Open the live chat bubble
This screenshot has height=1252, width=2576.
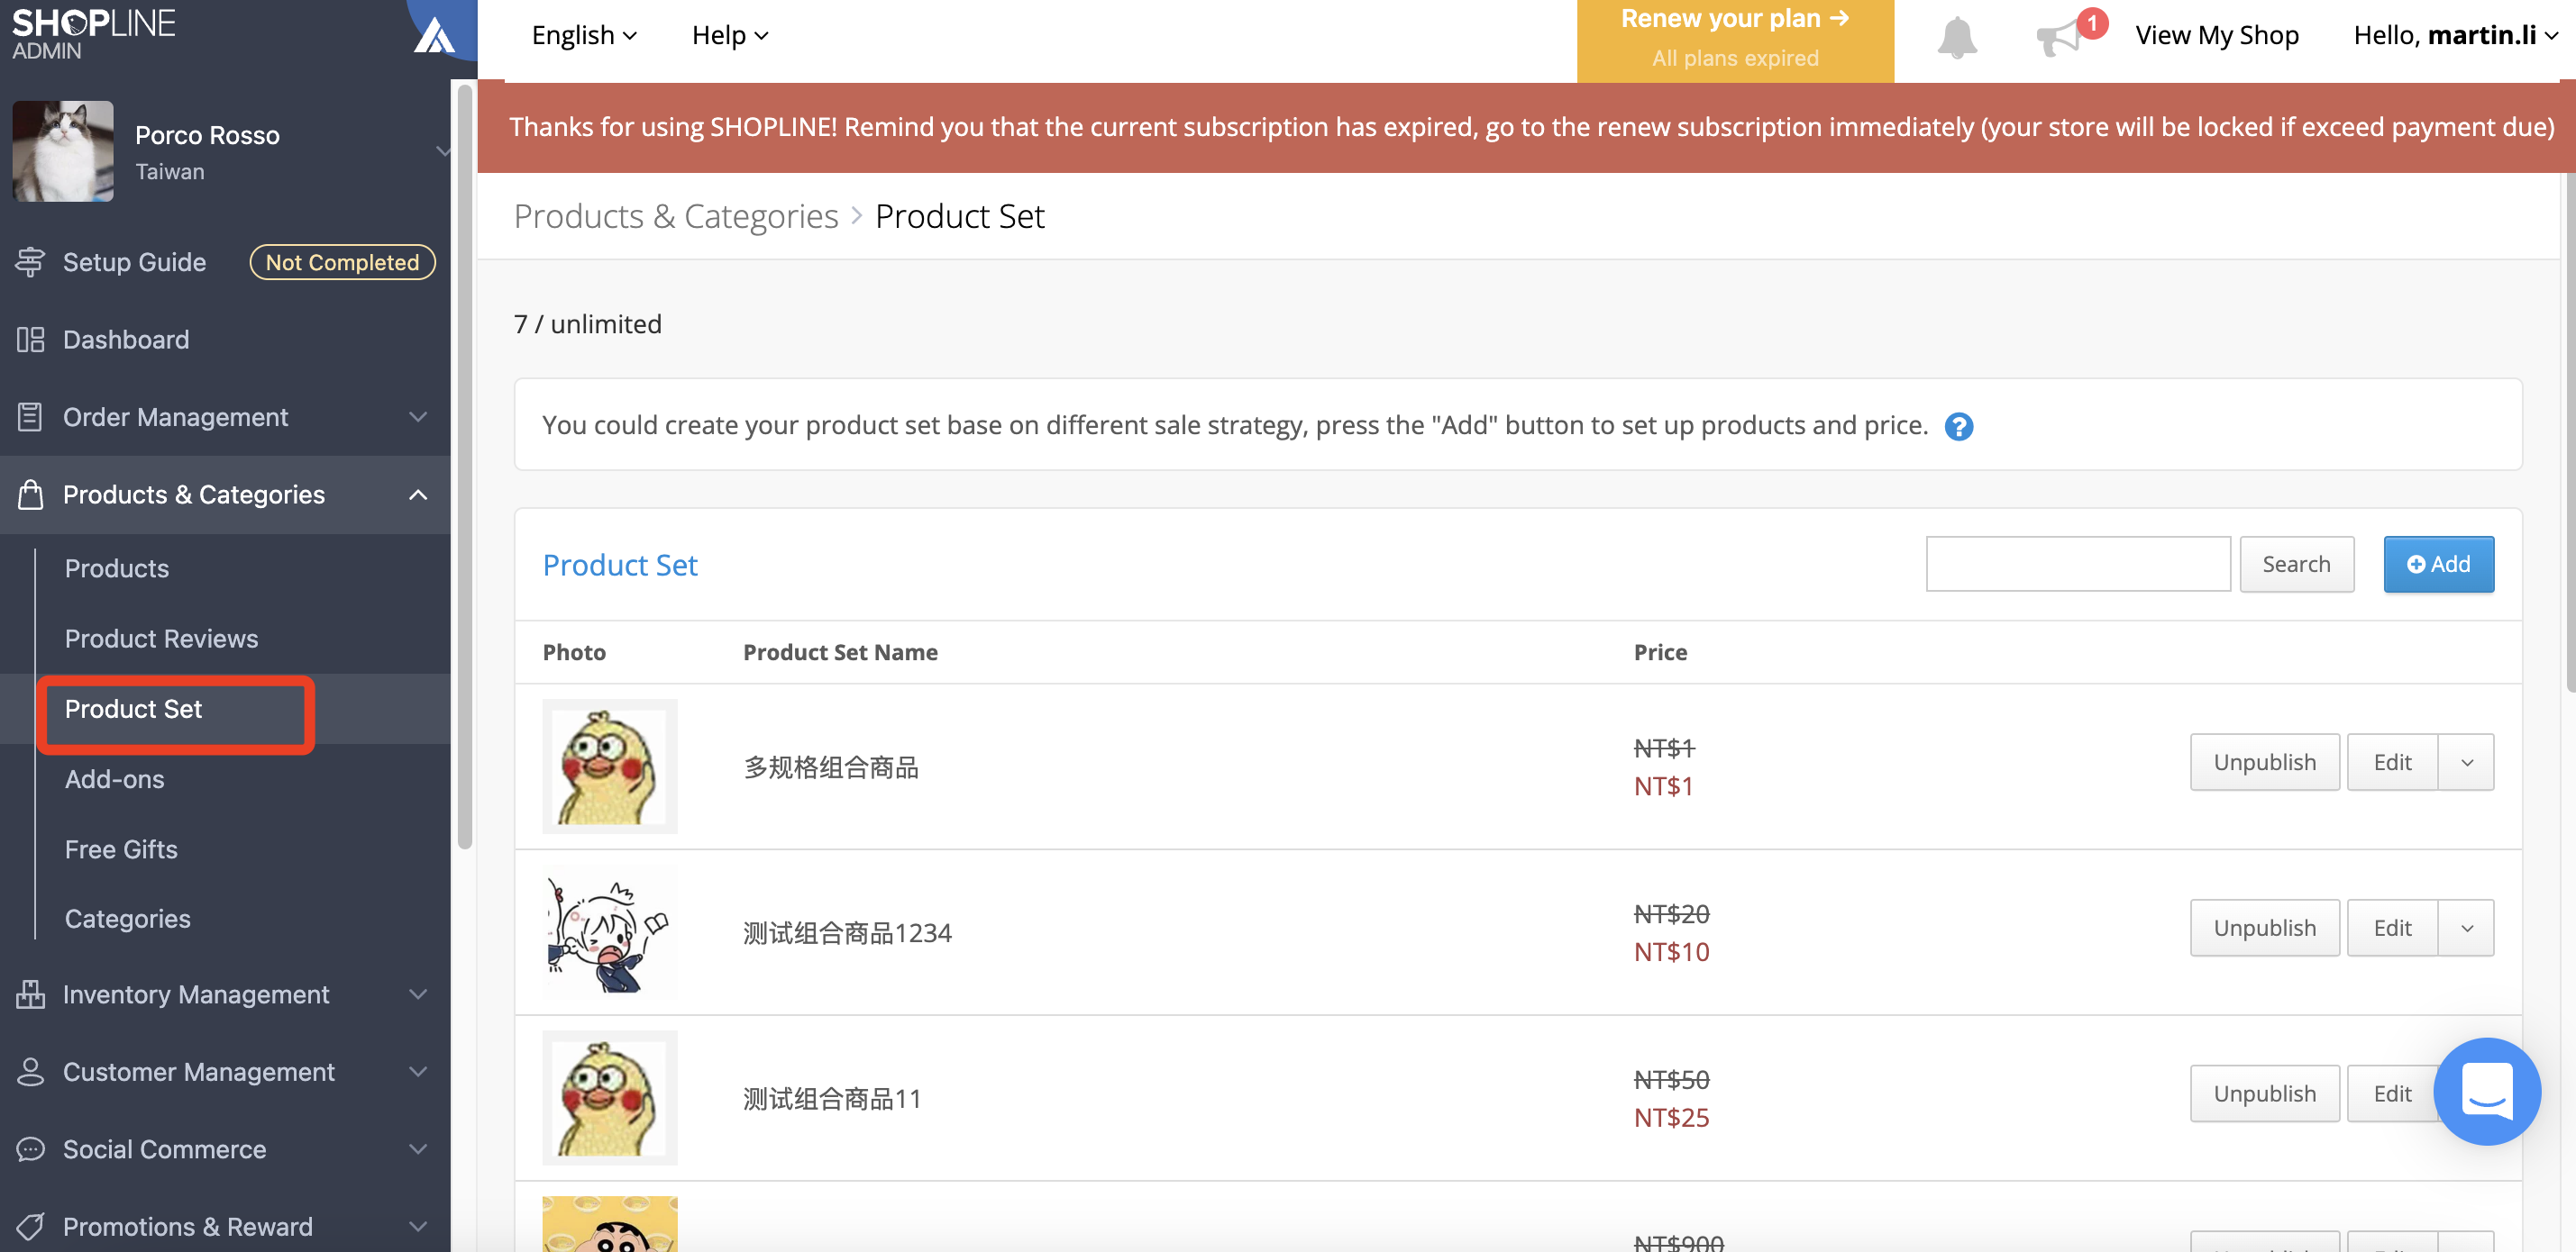coord(2486,1091)
